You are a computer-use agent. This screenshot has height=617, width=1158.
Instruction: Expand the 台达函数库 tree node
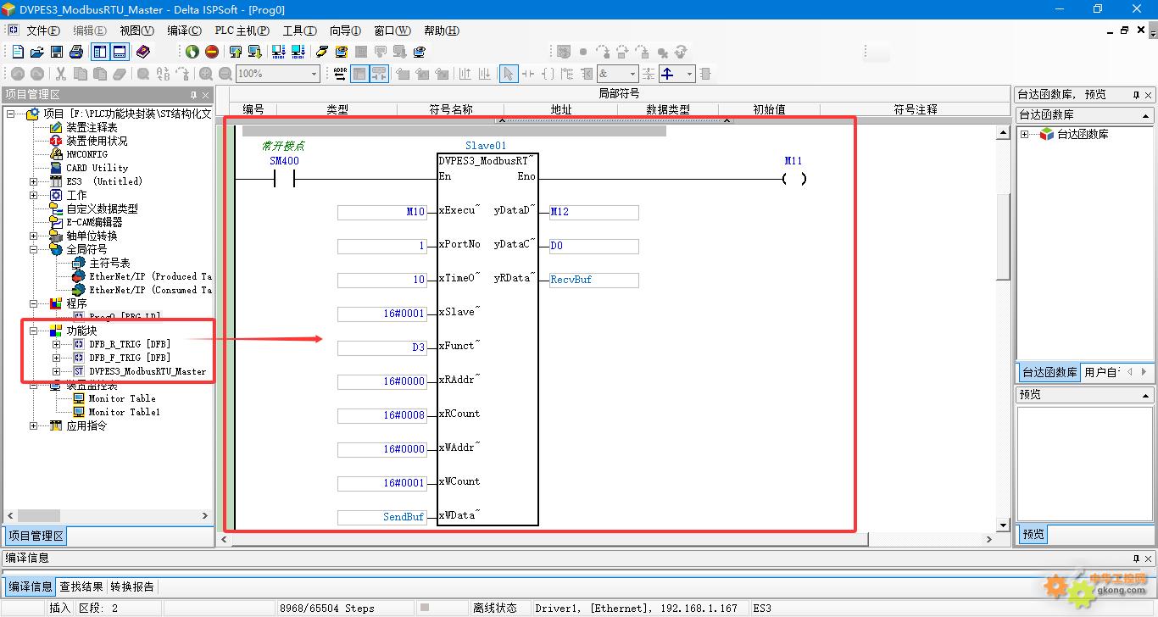click(x=1025, y=135)
